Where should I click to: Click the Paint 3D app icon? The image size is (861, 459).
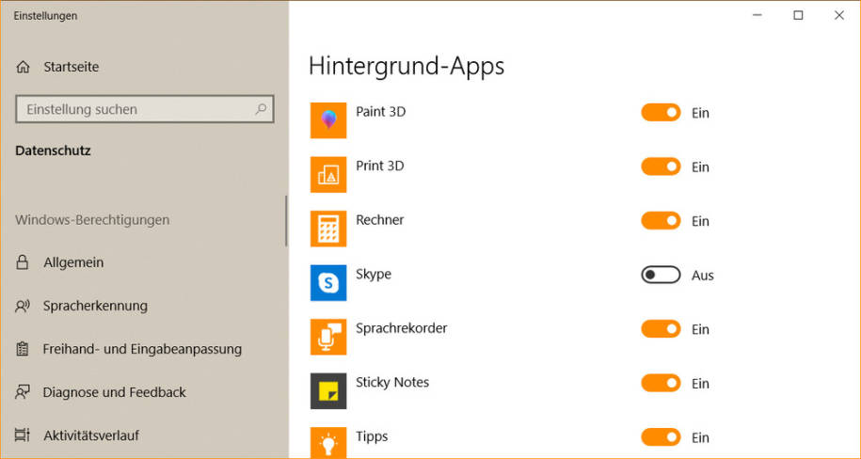click(328, 120)
